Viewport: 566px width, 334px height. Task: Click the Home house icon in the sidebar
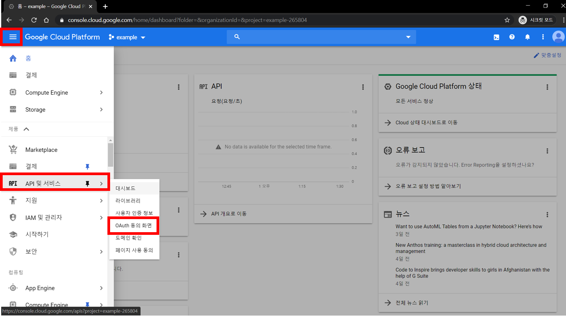13,58
